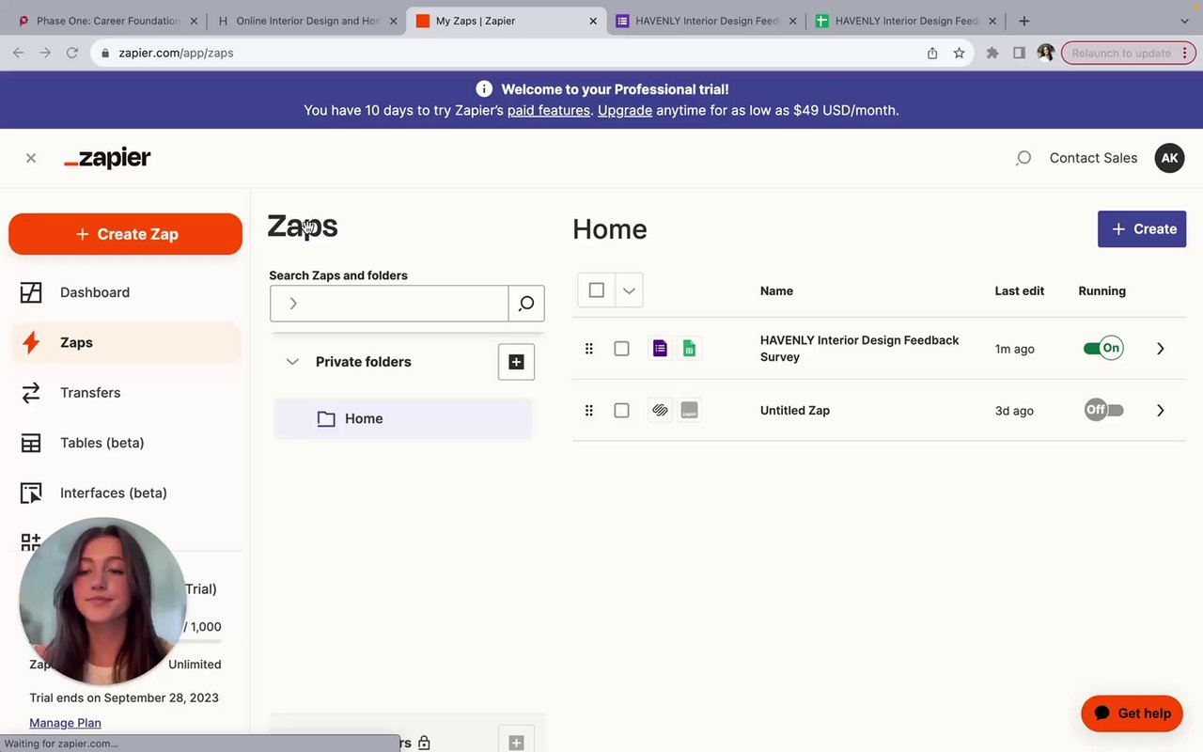Switch to Online Interior Design tab
The image size is (1203, 752).
coord(305,21)
